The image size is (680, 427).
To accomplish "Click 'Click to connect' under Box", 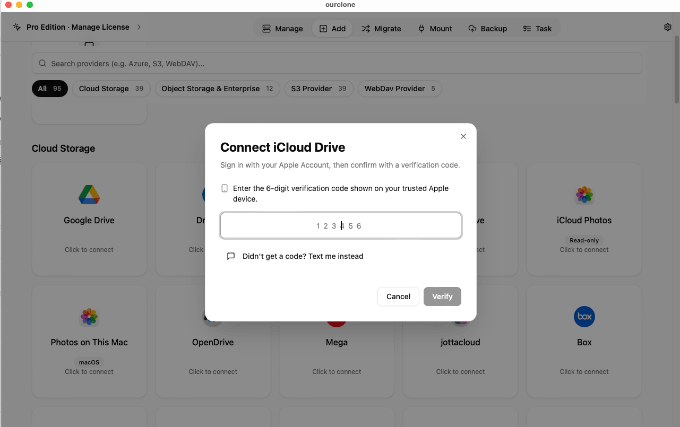I will point(584,372).
